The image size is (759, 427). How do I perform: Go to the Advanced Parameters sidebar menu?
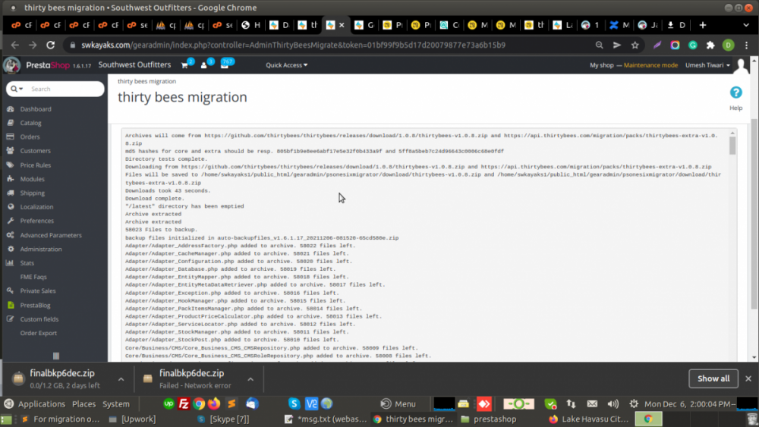click(50, 235)
